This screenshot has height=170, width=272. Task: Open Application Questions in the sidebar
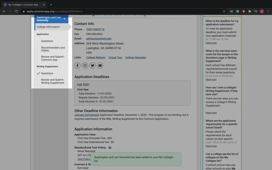coord(47,41)
